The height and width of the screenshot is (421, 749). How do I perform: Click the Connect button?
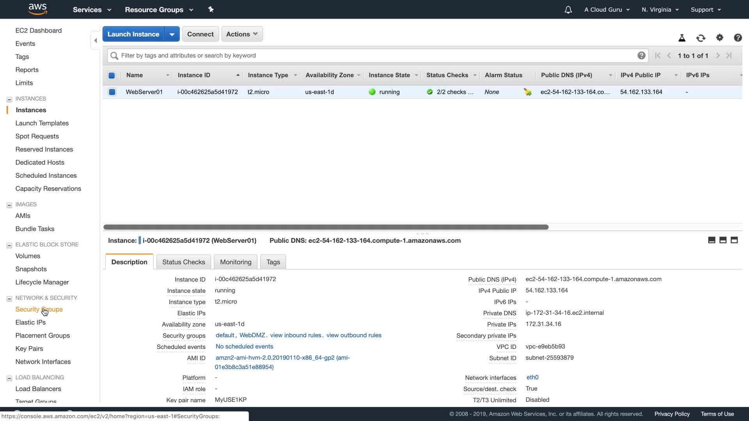(200, 34)
